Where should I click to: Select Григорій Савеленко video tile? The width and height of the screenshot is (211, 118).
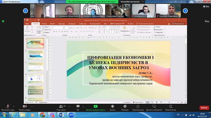(x=168, y=11)
